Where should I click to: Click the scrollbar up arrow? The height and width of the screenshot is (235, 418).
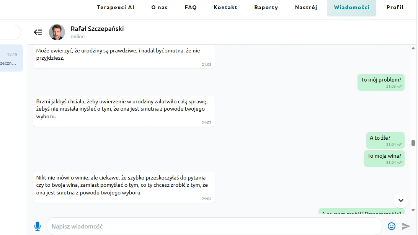click(x=413, y=49)
